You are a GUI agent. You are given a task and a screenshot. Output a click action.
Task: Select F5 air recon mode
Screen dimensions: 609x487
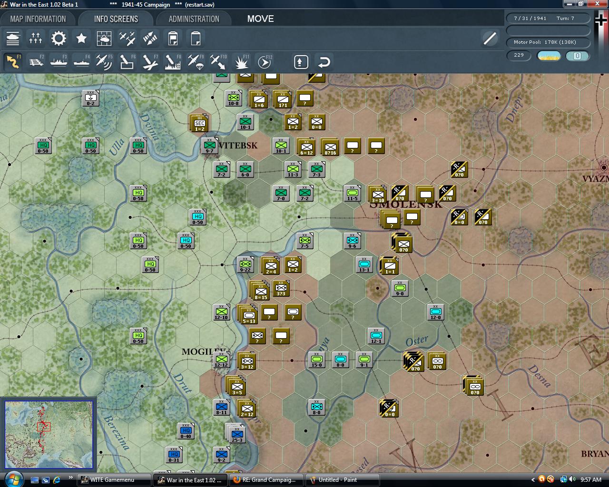click(x=104, y=62)
